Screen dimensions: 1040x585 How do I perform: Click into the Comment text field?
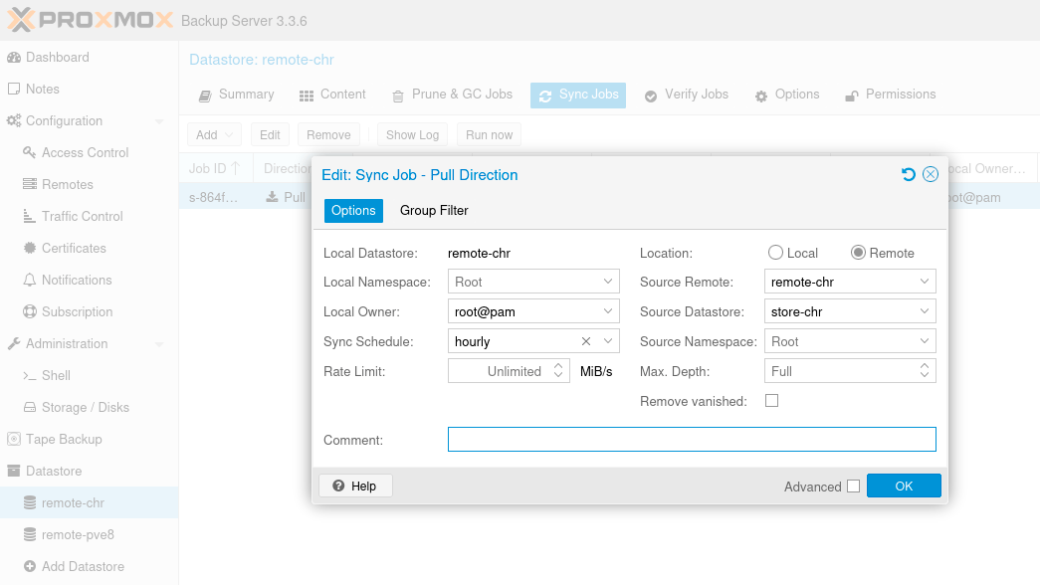(692, 440)
